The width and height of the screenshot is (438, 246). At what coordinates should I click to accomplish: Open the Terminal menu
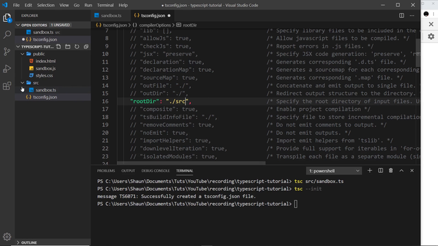105,5
